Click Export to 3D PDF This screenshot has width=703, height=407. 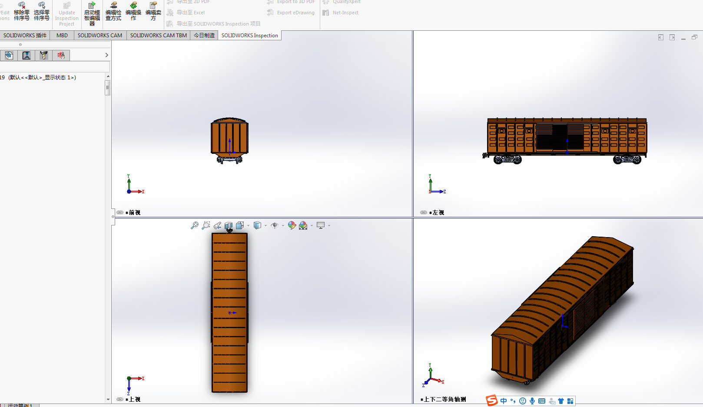pyautogui.click(x=291, y=2)
